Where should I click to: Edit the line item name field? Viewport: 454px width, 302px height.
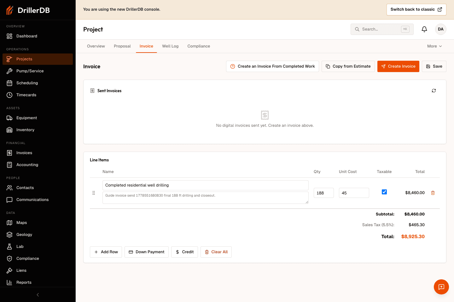click(x=206, y=185)
